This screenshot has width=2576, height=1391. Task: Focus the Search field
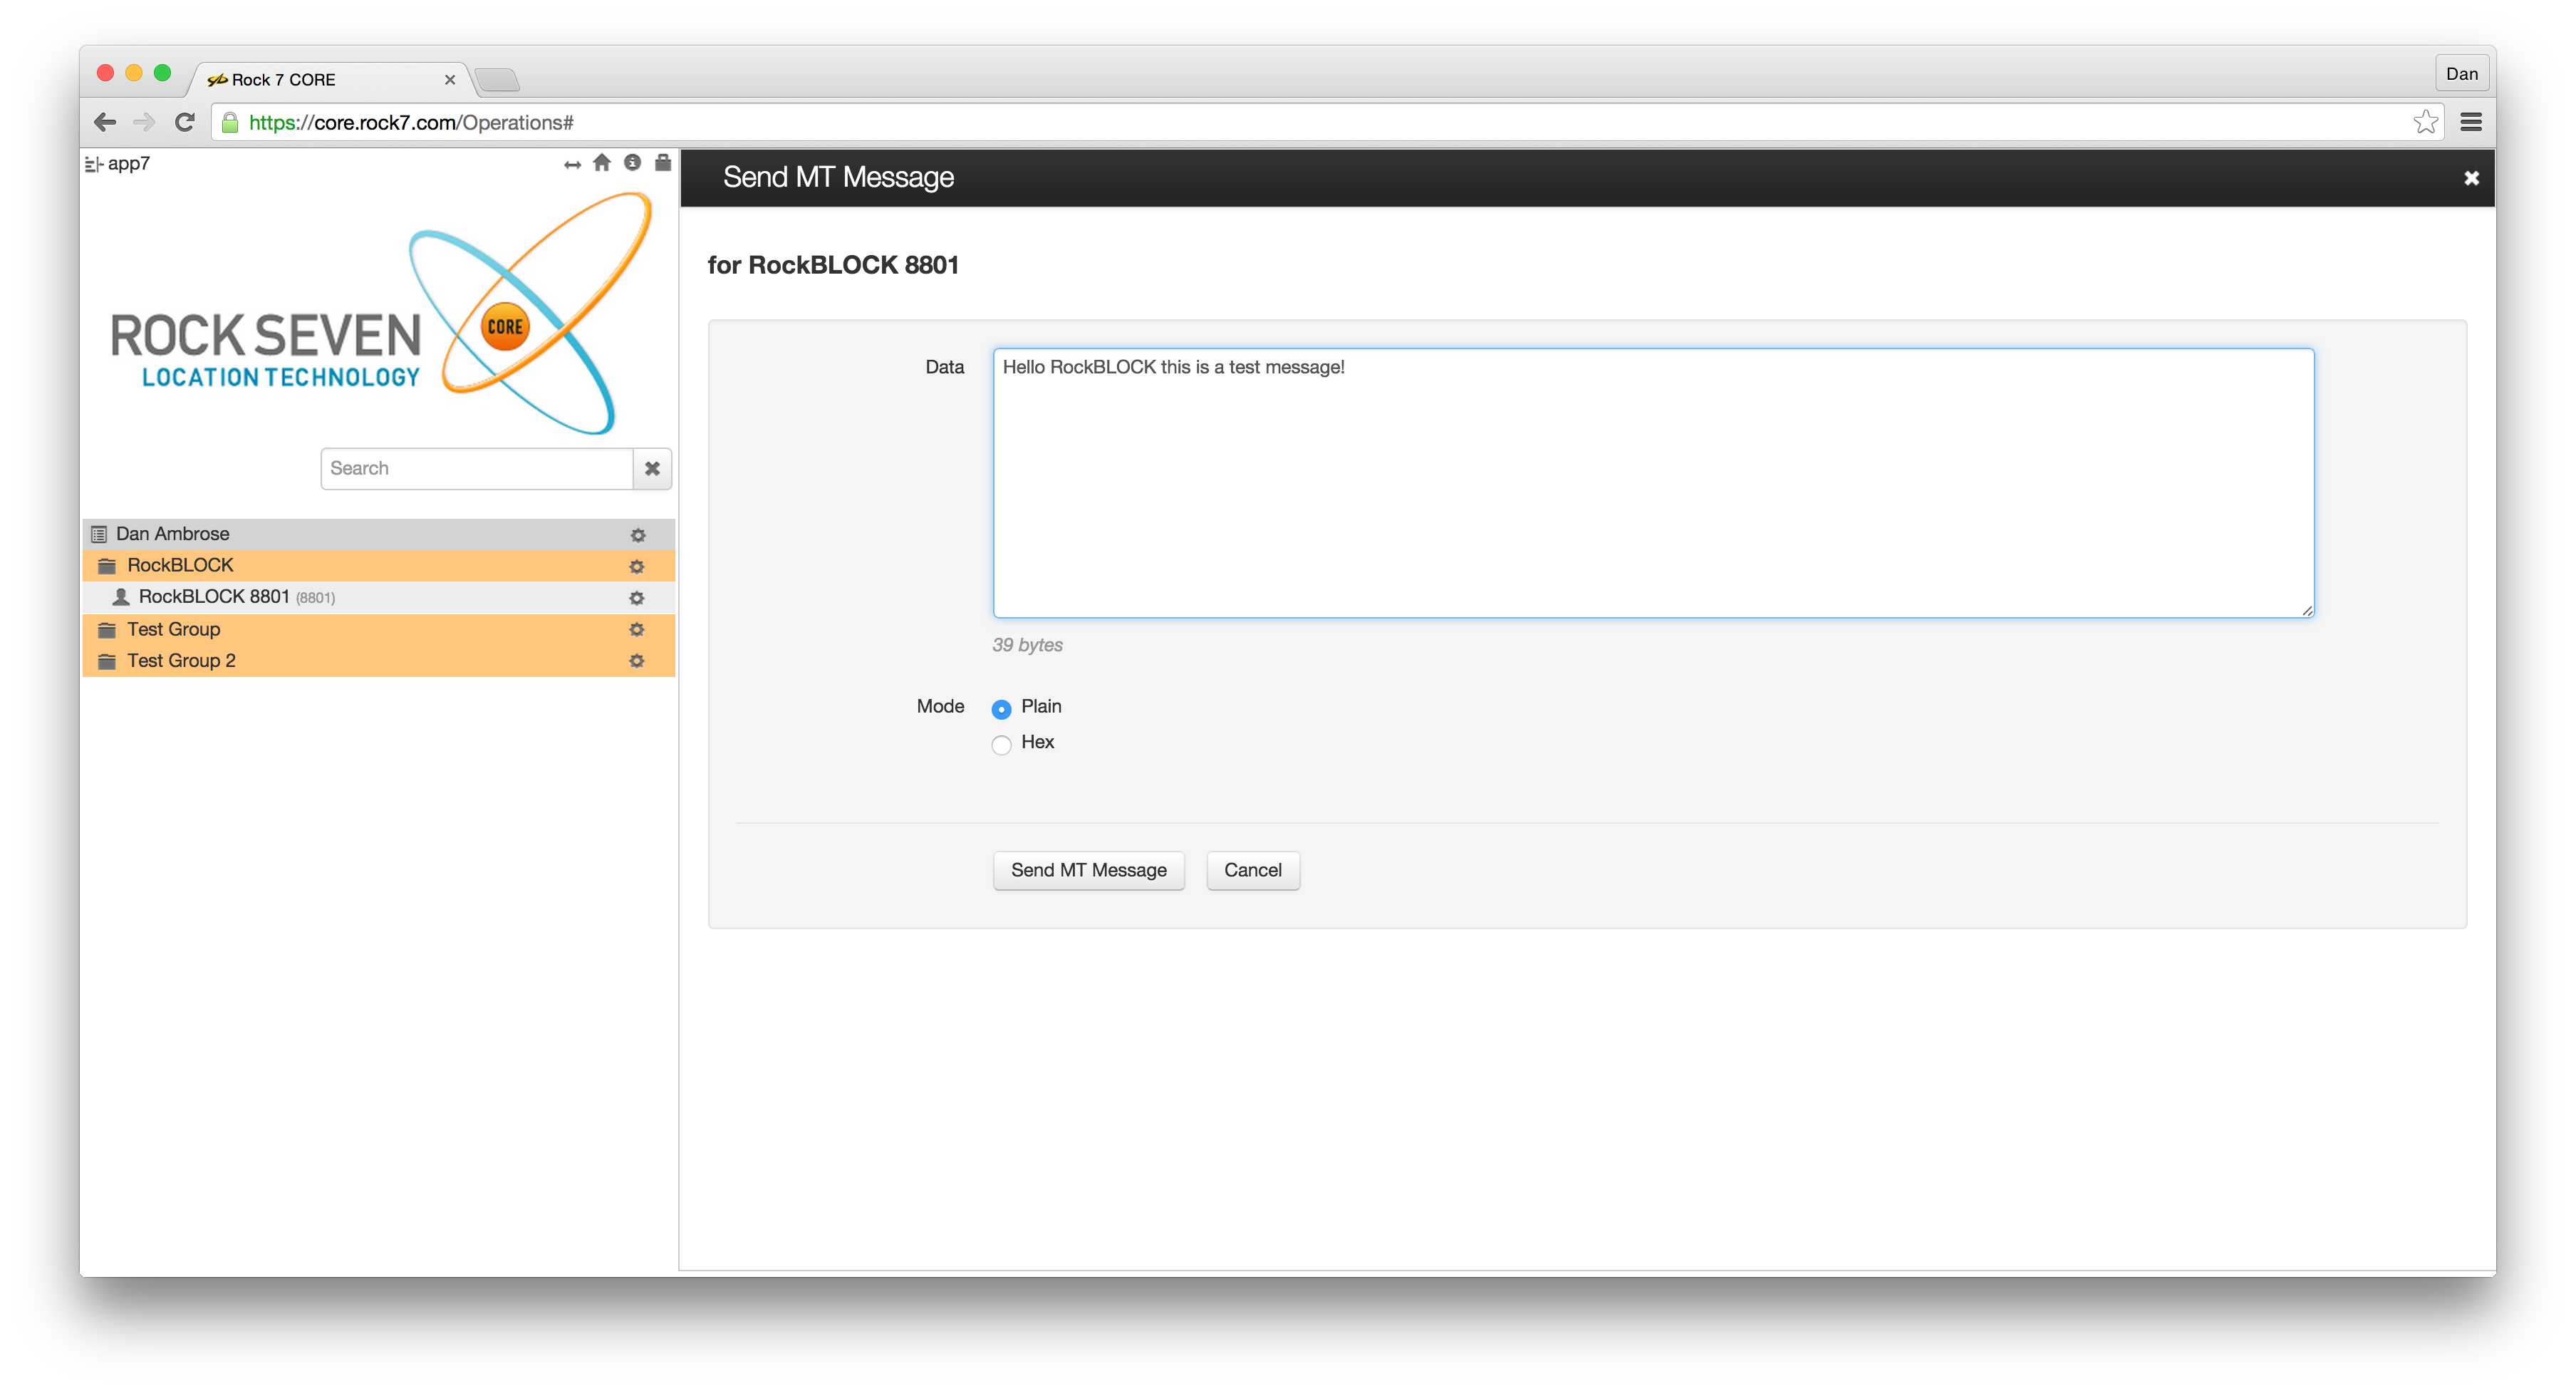(x=476, y=468)
